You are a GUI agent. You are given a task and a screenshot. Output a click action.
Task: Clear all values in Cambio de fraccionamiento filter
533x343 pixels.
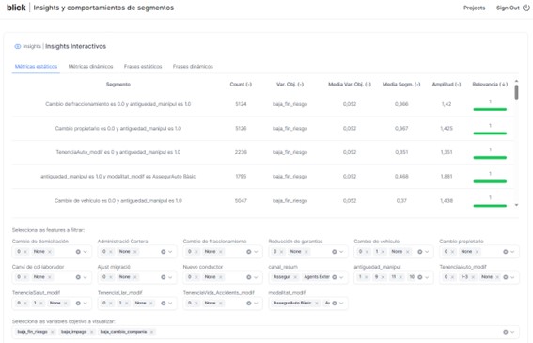(249, 252)
